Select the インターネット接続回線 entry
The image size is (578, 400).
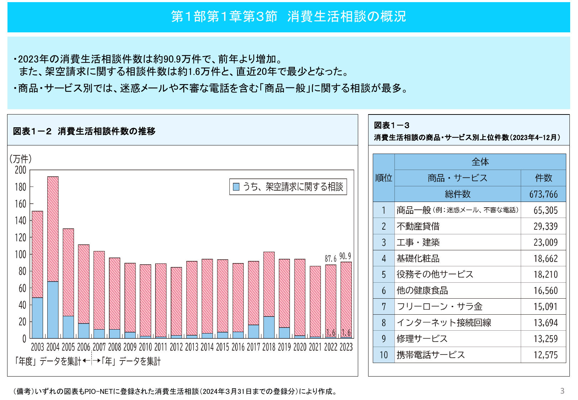(444, 322)
